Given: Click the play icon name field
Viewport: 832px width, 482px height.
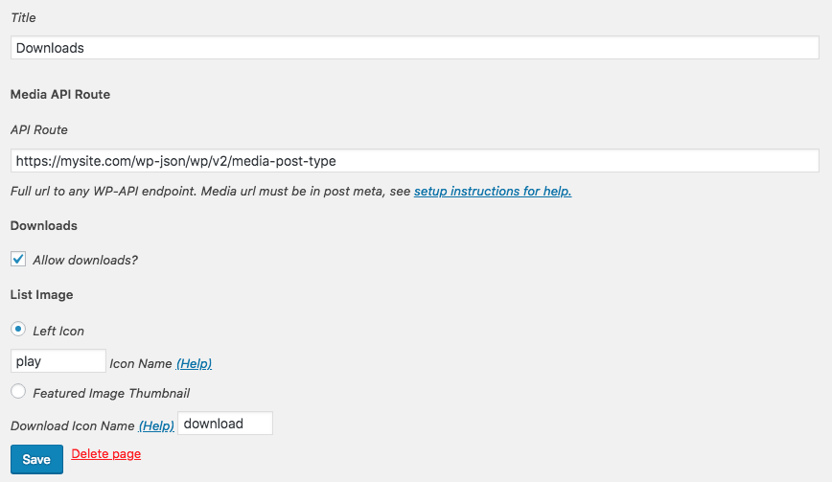Looking at the screenshot, I should (x=58, y=361).
